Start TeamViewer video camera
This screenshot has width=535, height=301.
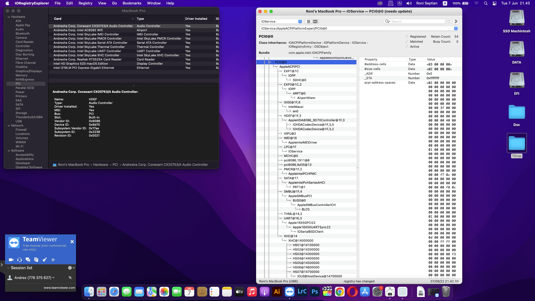coord(11,260)
